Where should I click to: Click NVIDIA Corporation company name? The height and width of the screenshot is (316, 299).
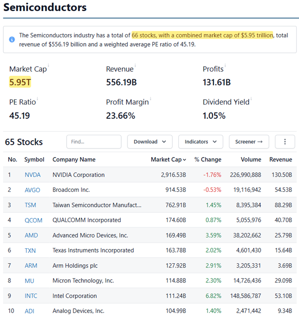tap(79, 175)
